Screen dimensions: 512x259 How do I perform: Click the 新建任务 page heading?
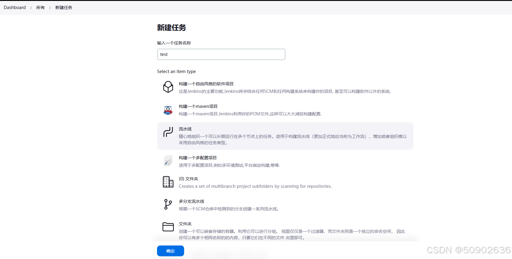(x=171, y=28)
